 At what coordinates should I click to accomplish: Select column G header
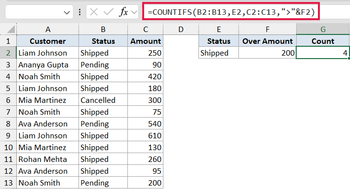click(x=323, y=29)
